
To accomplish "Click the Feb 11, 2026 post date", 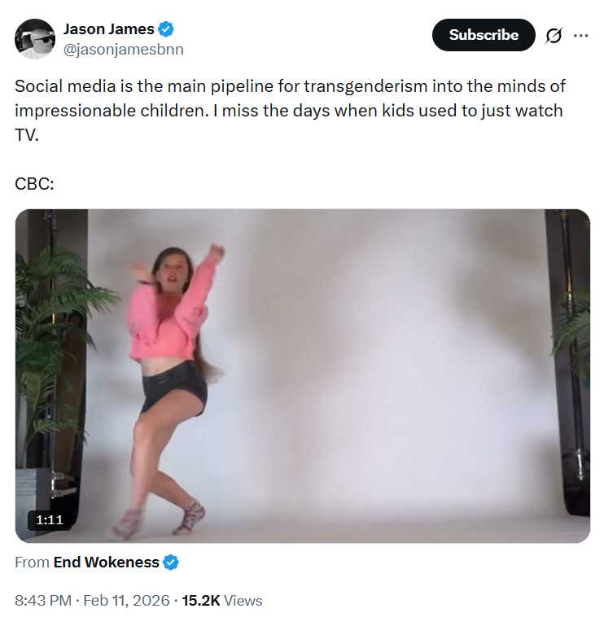I will click(126, 601).
